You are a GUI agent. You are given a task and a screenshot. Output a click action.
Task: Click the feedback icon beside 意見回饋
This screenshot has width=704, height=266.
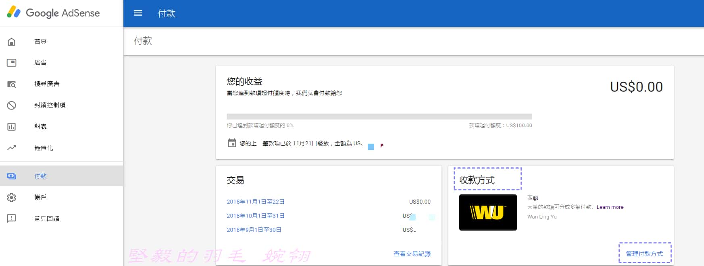pyautogui.click(x=12, y=219)
